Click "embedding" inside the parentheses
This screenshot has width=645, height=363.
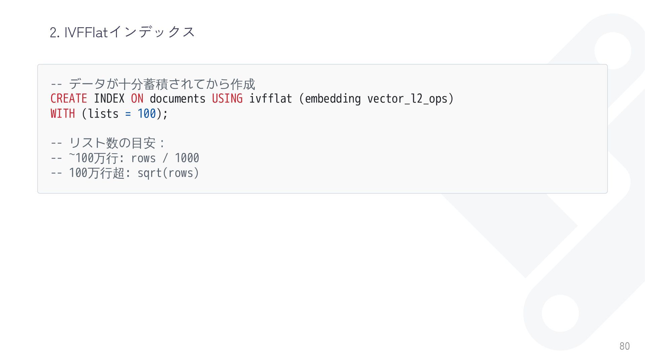(333, 99)
